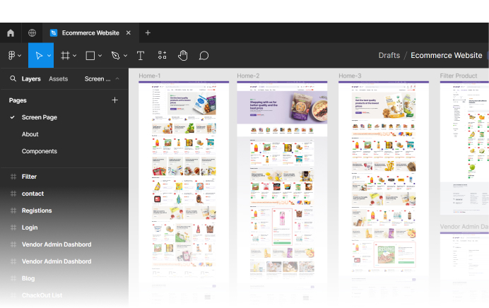Search layers with the magnifier icon

tap(13, 78)
